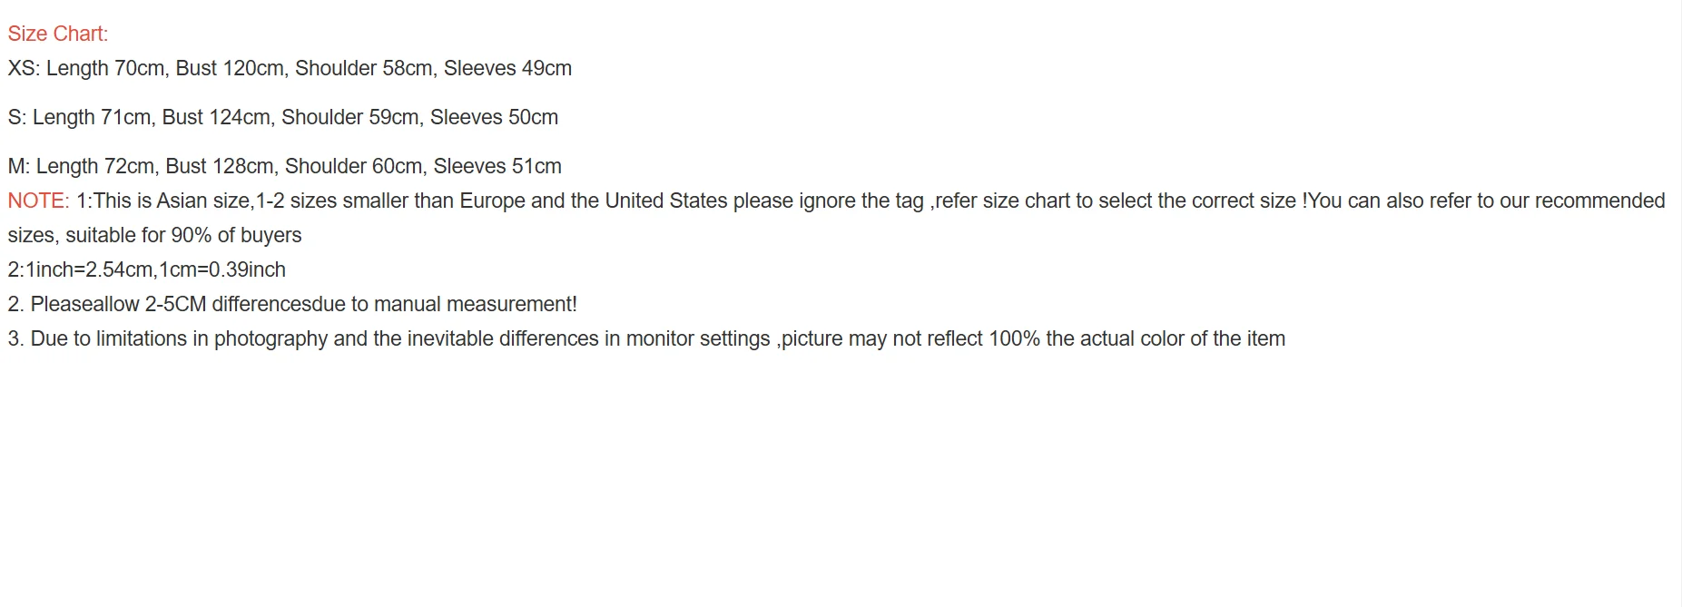1682x607 pixels.
Task: Click "United States" in the note text
Action: [665, 201]
